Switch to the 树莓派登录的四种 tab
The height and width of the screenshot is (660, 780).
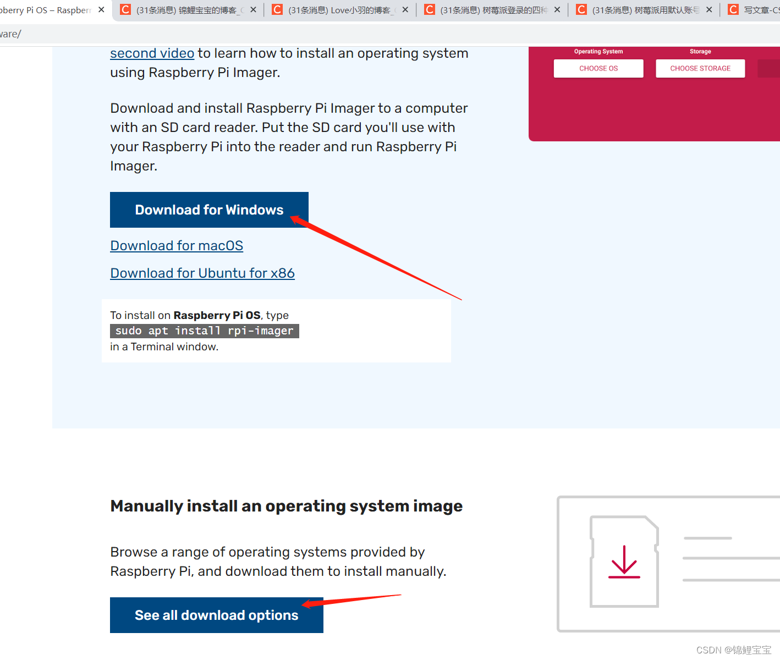click(491, 10)
